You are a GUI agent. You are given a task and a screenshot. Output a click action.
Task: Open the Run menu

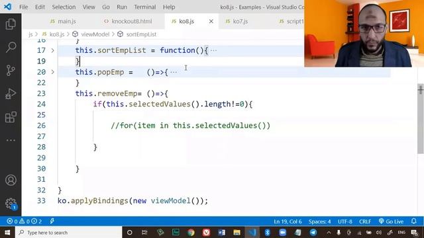click(x=122, y=7)
